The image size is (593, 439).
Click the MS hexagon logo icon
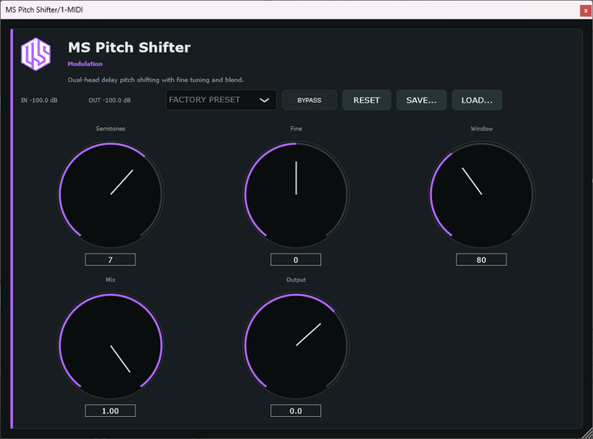(x=36, y=54)
